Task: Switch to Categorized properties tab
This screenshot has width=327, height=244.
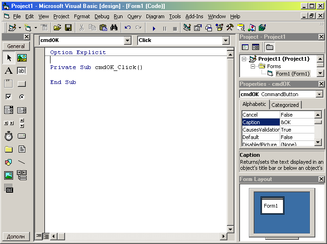Action: (x=285, y=105)
